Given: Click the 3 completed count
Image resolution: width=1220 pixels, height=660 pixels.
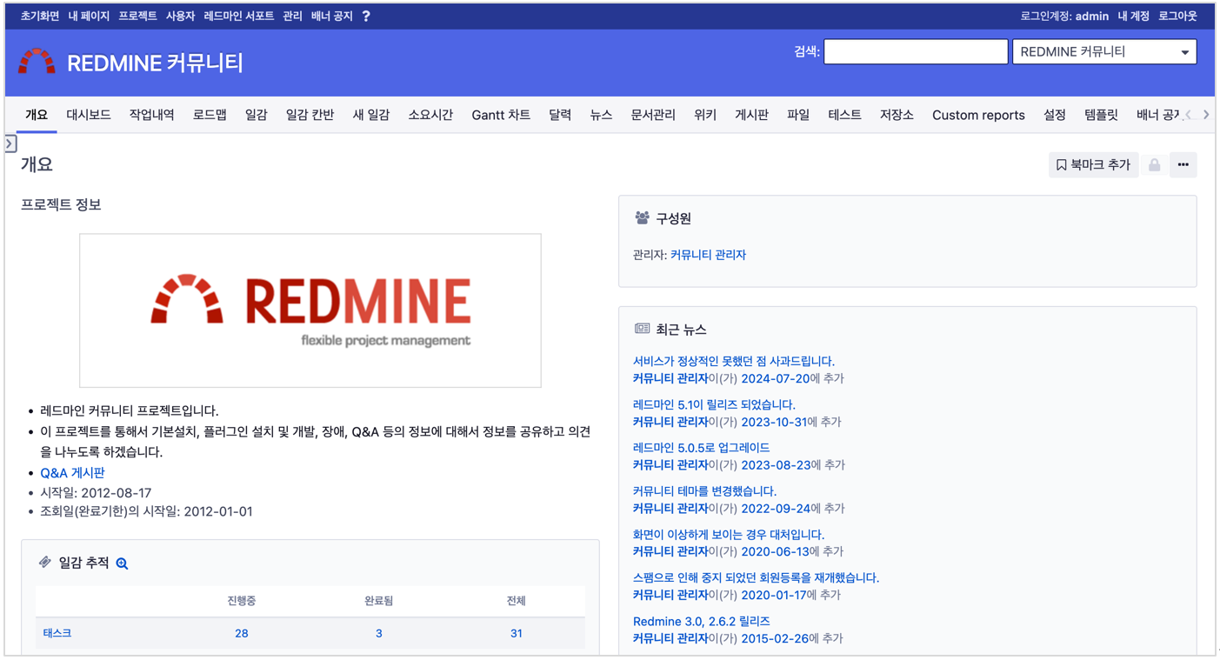Looking at the screenshot, I should 379,633.
